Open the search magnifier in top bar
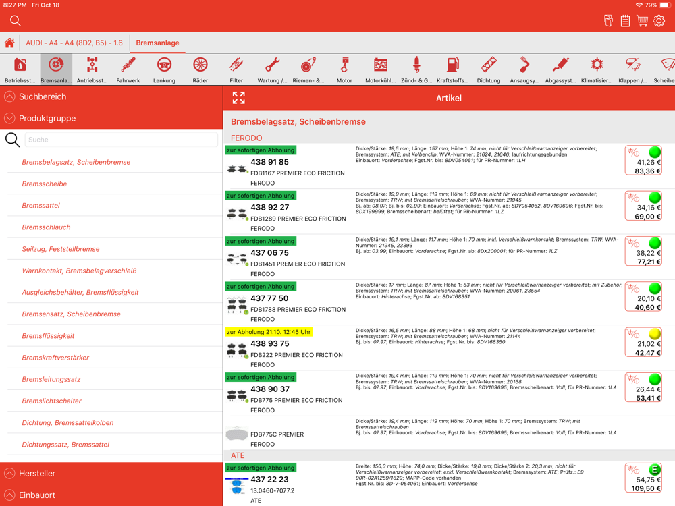Image resolution: width=675 pixels, height=506 pixels. [16, 21]
